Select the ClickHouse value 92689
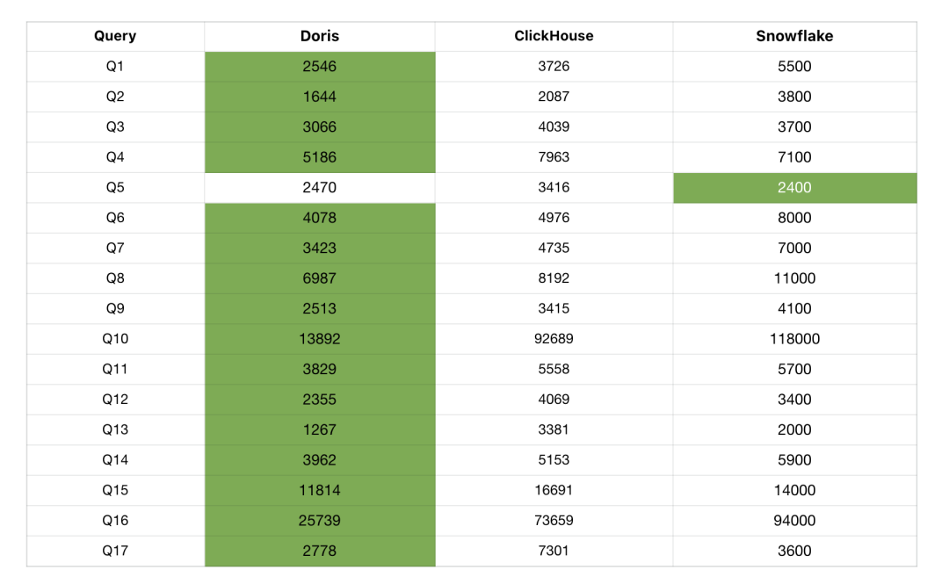The height and width of the screenshot is (584, 949). (554, 338)
